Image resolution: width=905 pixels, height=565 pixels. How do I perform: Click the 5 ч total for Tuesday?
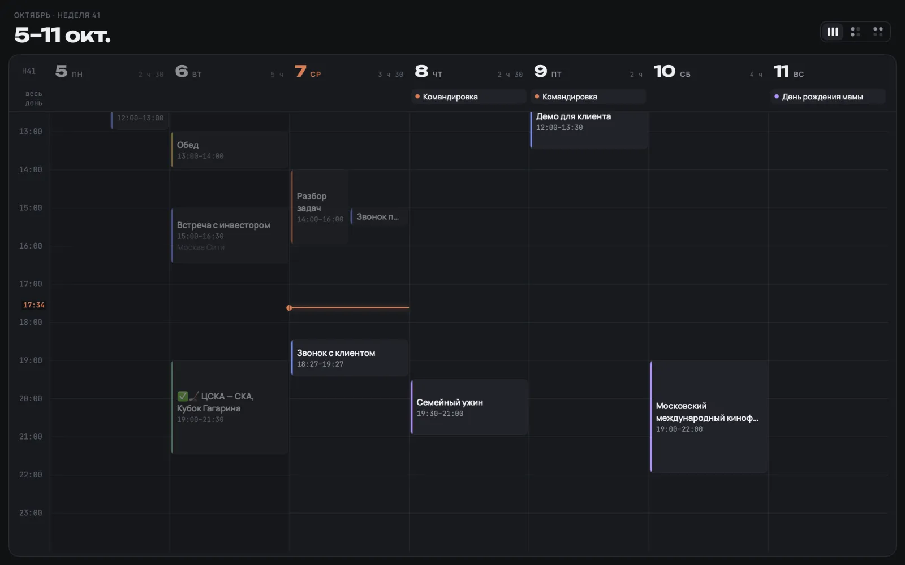(x=277, y=75)
